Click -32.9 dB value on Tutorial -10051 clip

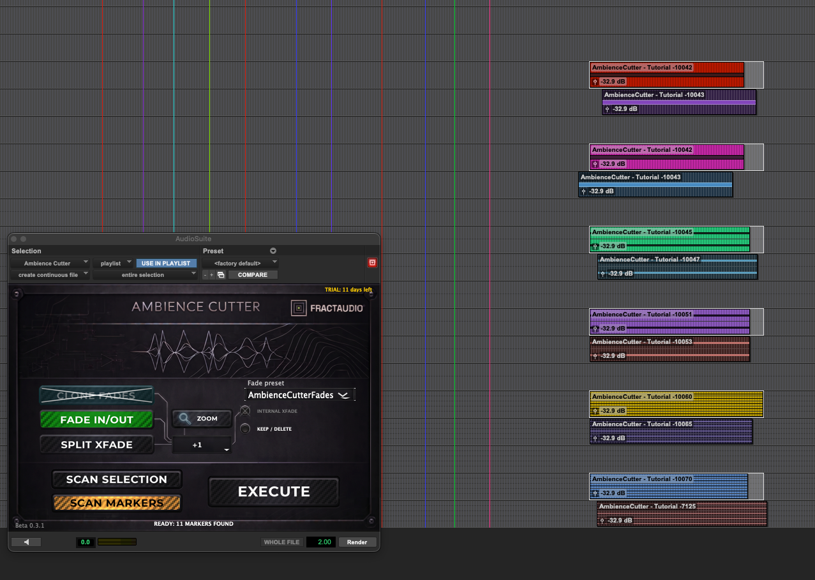(613, 329)
